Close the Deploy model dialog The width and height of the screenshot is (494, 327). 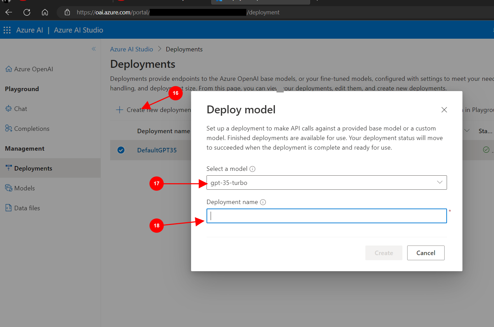(x=444, y=110)
